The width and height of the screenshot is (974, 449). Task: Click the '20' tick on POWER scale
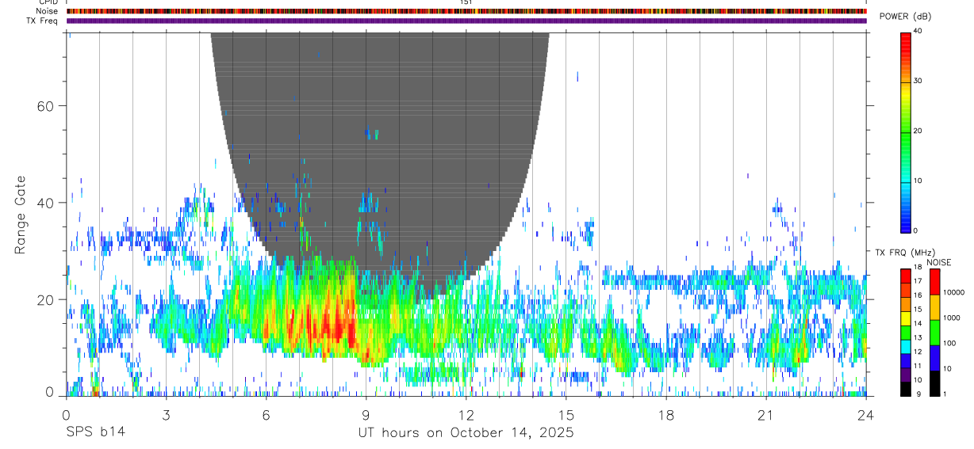[919, 131]
